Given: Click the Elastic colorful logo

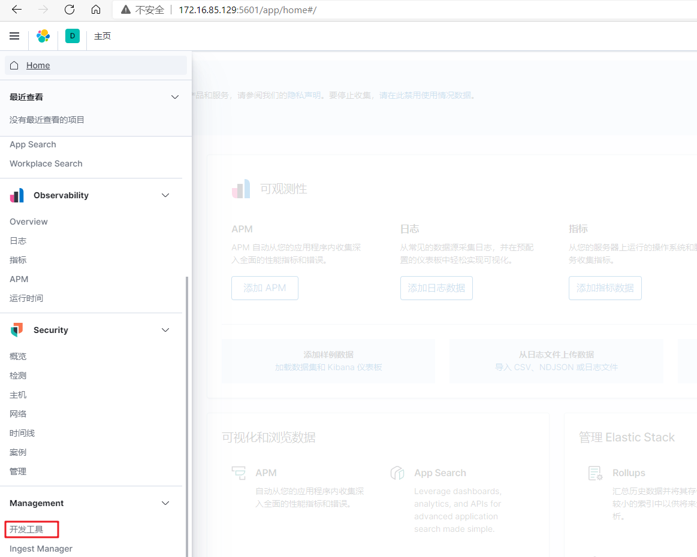Looking at the screenshot, I should point(43,36).
